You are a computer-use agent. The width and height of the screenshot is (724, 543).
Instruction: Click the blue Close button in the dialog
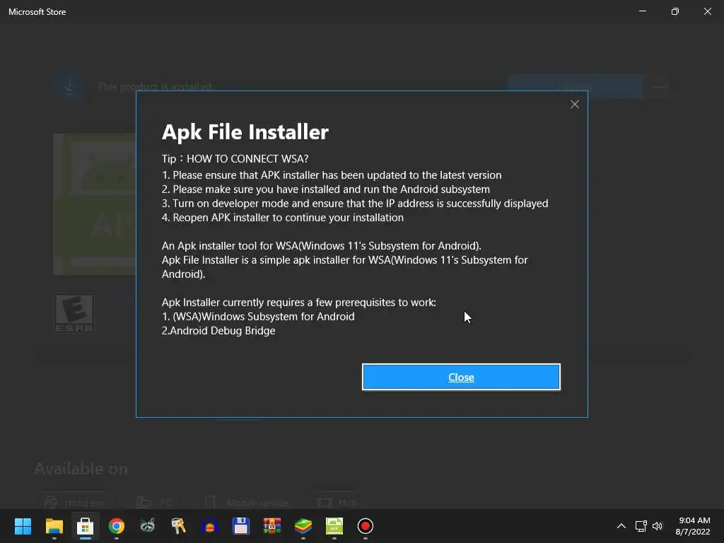tap(461, 377)
